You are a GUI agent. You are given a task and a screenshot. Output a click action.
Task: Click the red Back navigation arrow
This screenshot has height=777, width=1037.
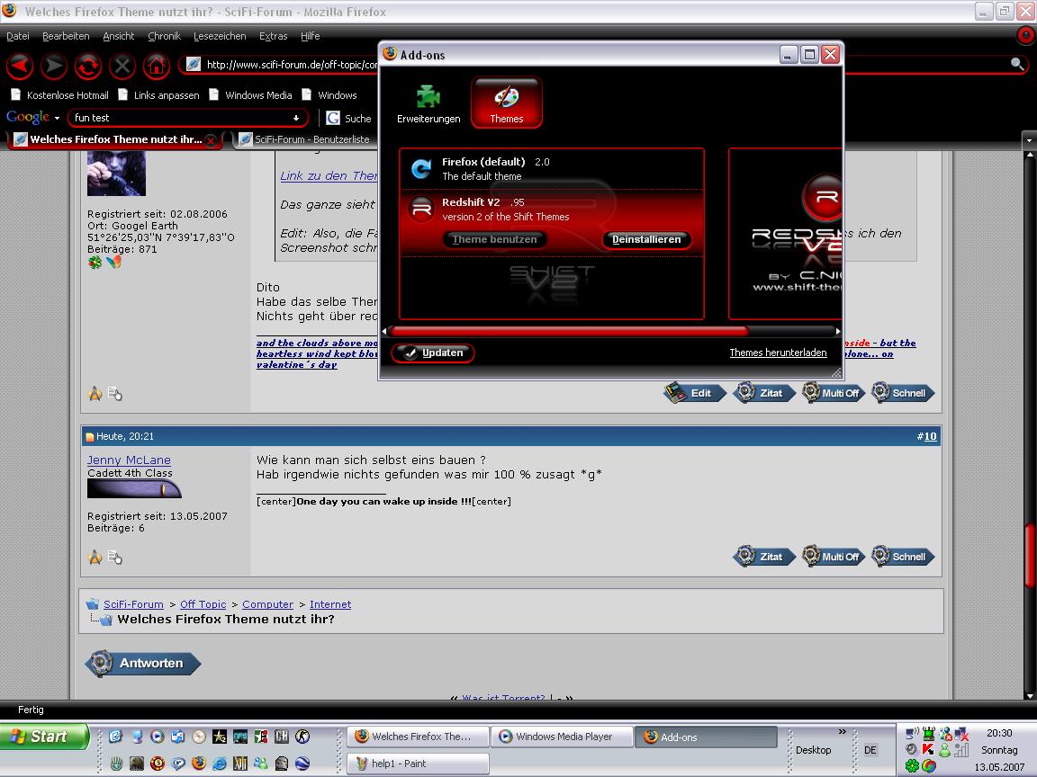pyautogui.click(x=20, y=66)
